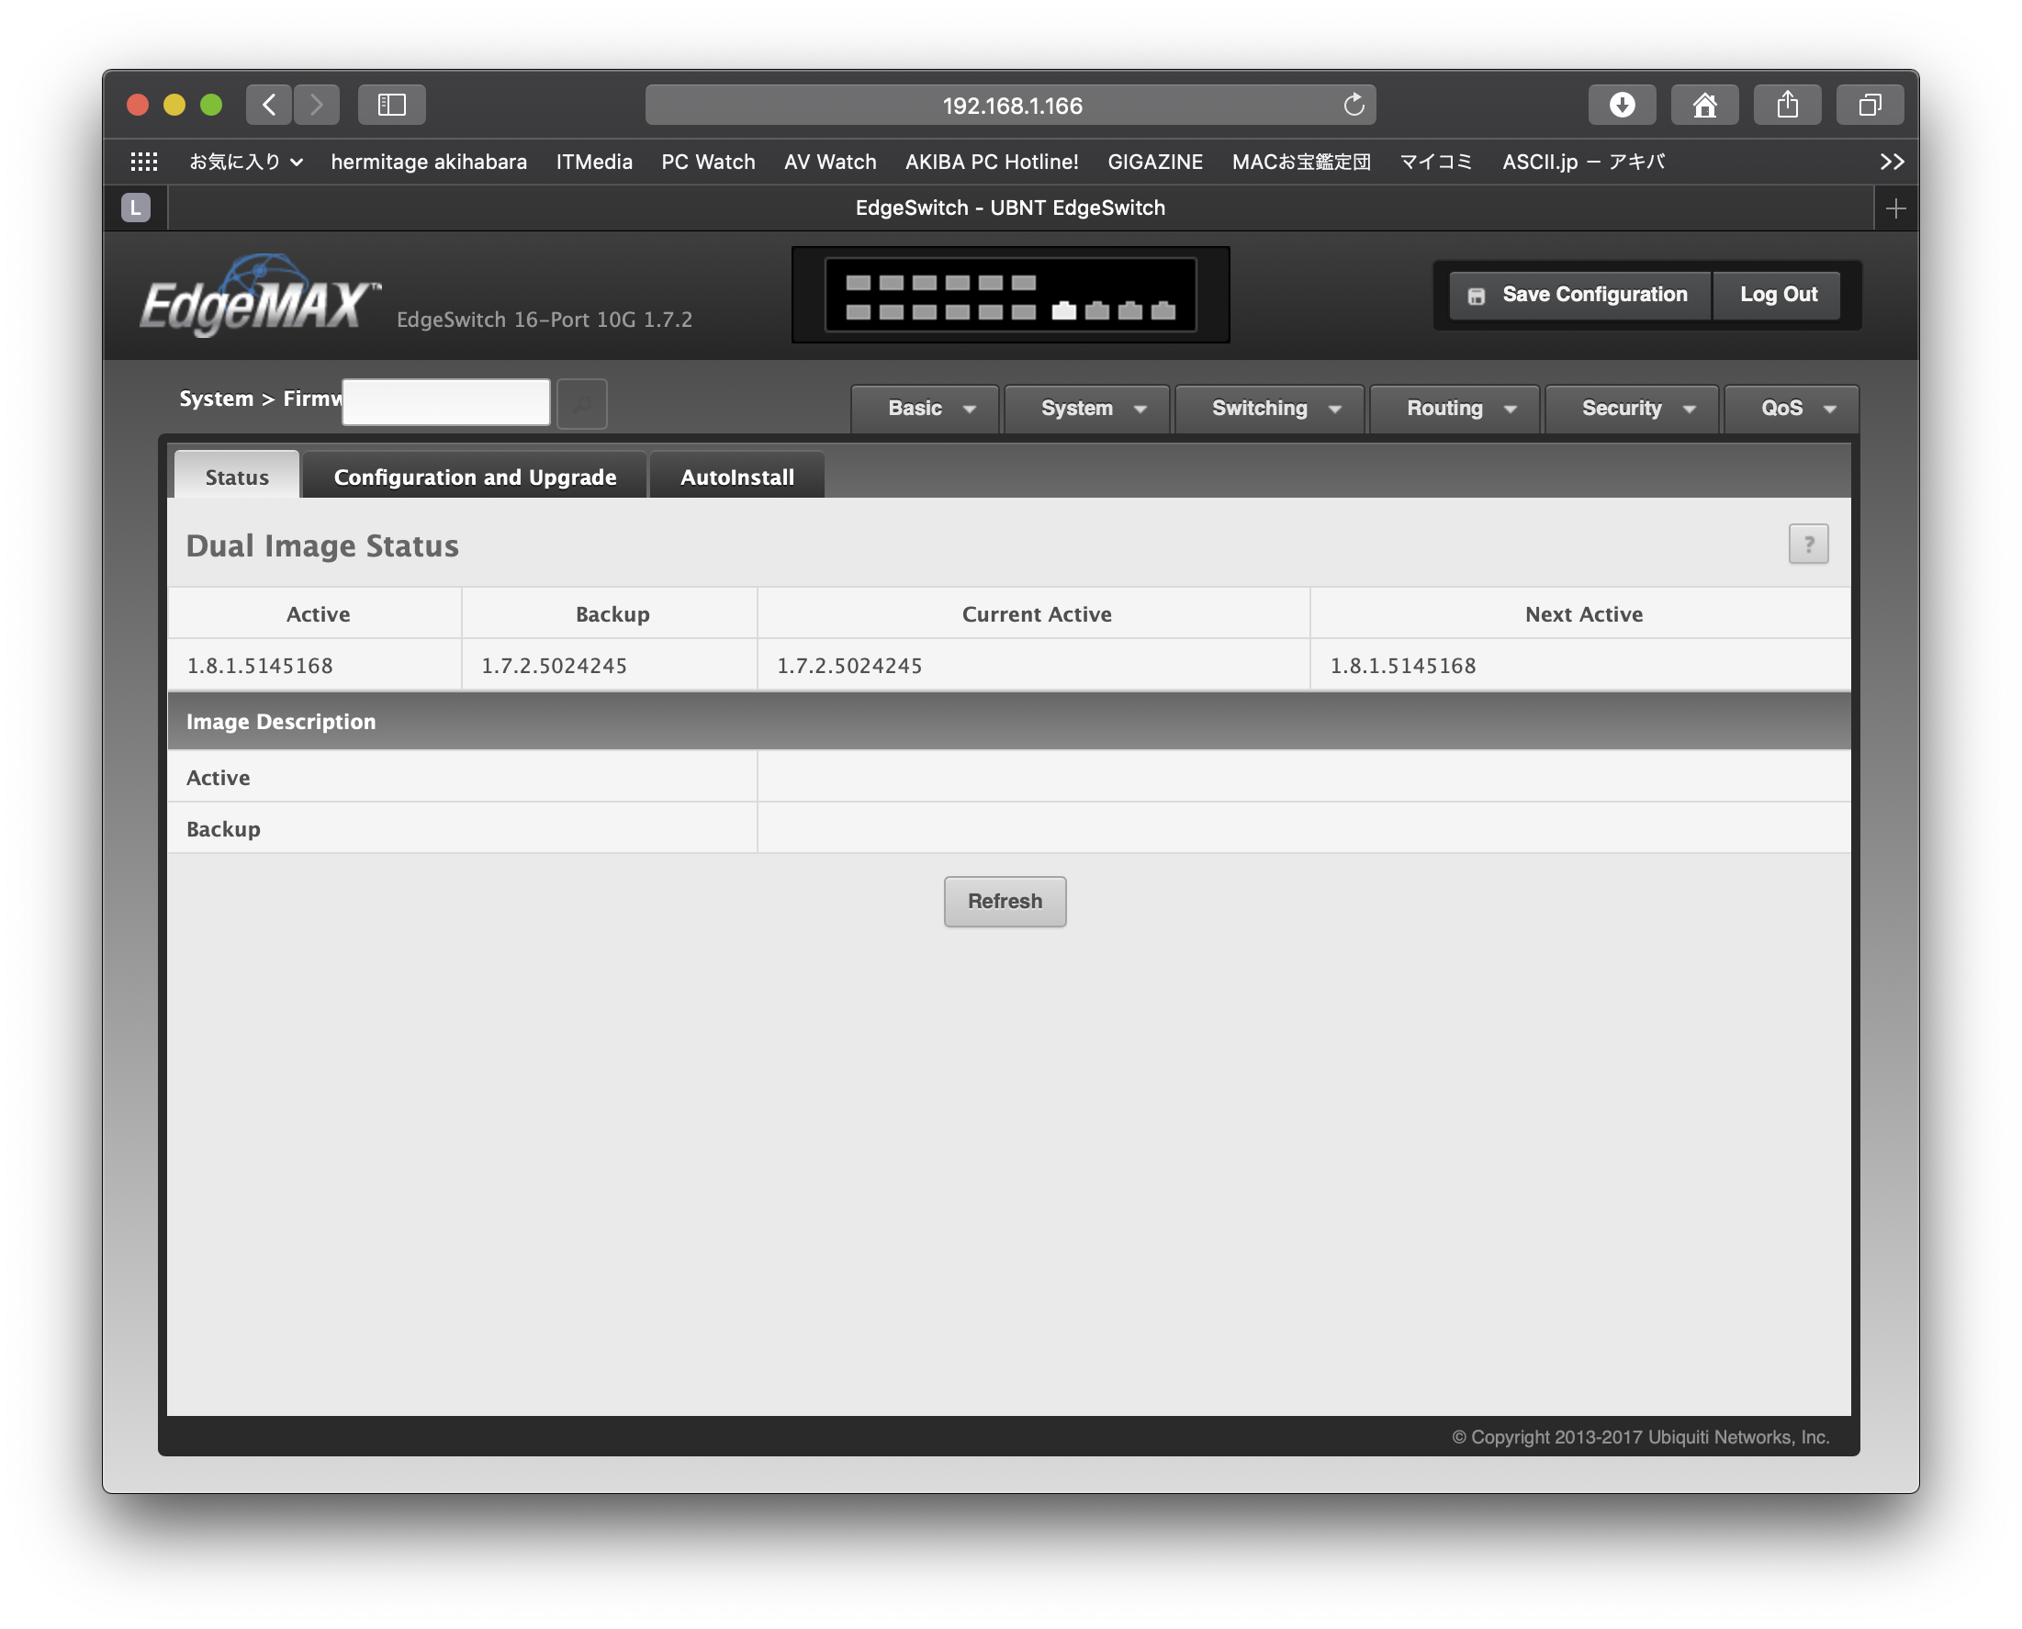Open AV Watch bookmark
The height and width of the screenshot is (1629, 2022).
pos(829,162)
